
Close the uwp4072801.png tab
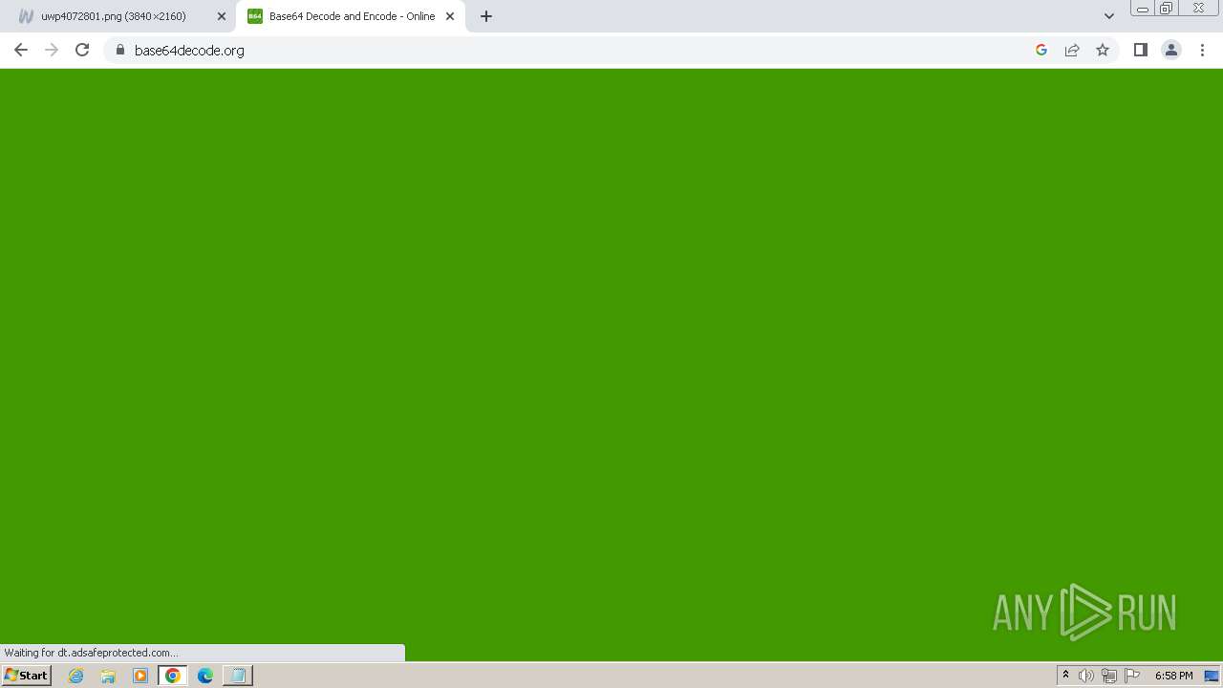coord(222,16)
